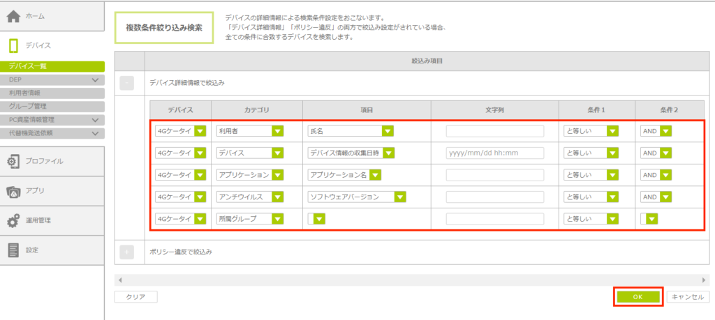Click the Settings document icon
Image resolution: width=715 pixels, height=320 pixels.
pos(14,250)
